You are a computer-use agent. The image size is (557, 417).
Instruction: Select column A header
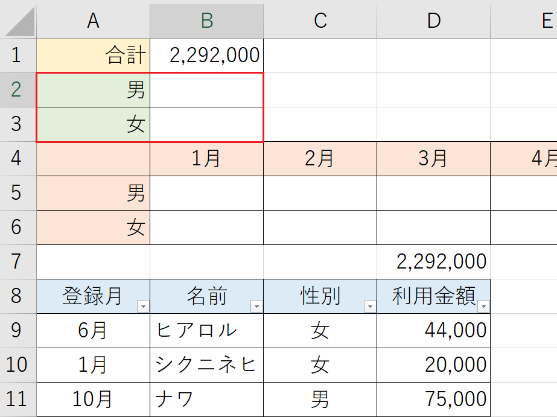pos(93,21)
